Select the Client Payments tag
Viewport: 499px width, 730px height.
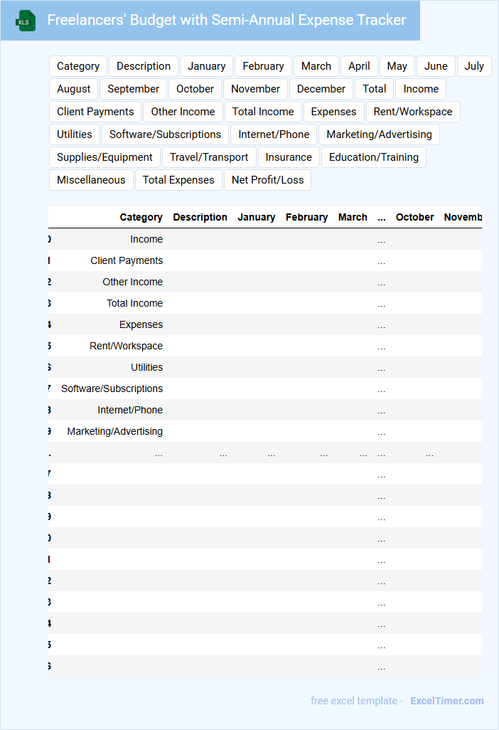click(95, 112)
